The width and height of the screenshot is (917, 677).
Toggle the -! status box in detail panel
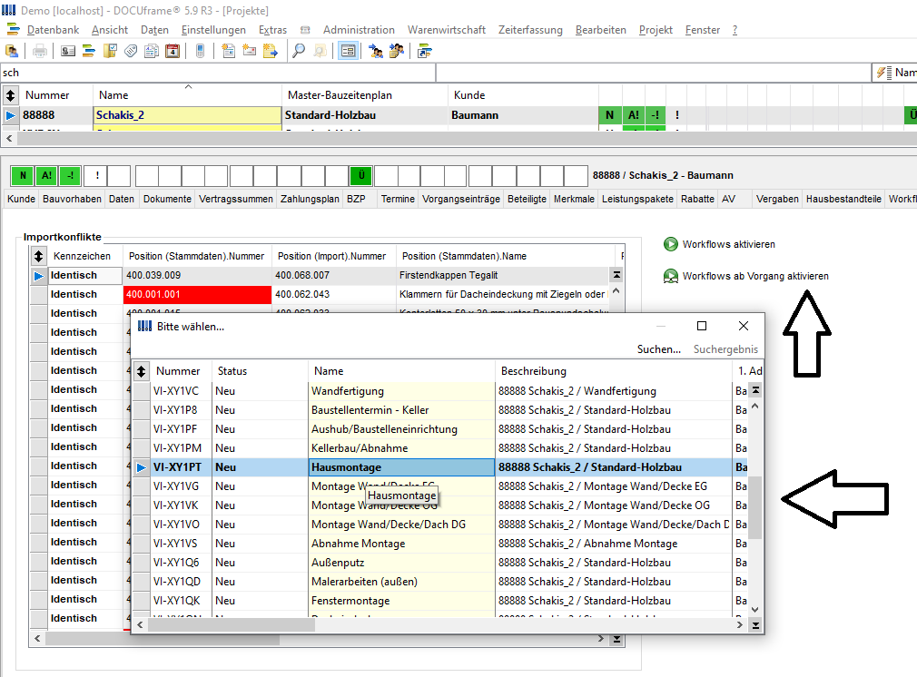point(70,175)
